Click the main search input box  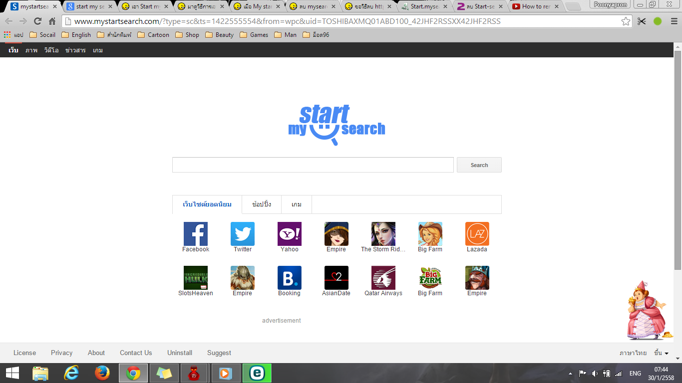click(313, 165)
